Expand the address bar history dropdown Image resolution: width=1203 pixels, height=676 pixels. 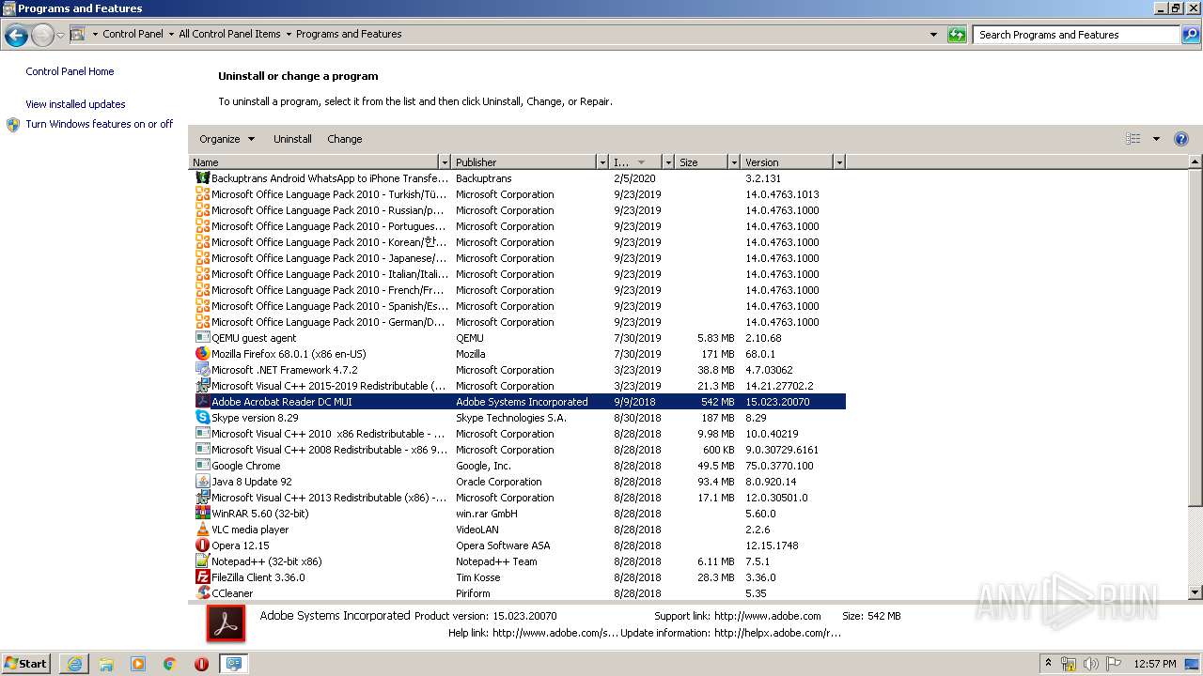(x=933, y=35)
